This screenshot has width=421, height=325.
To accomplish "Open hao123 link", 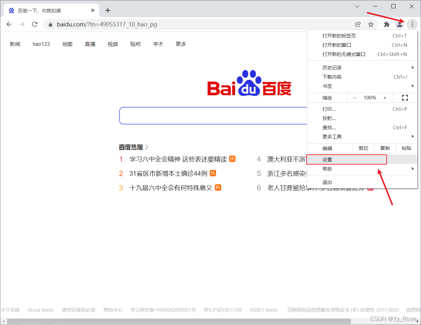I will pyautogui.click(x=41, y=44).
